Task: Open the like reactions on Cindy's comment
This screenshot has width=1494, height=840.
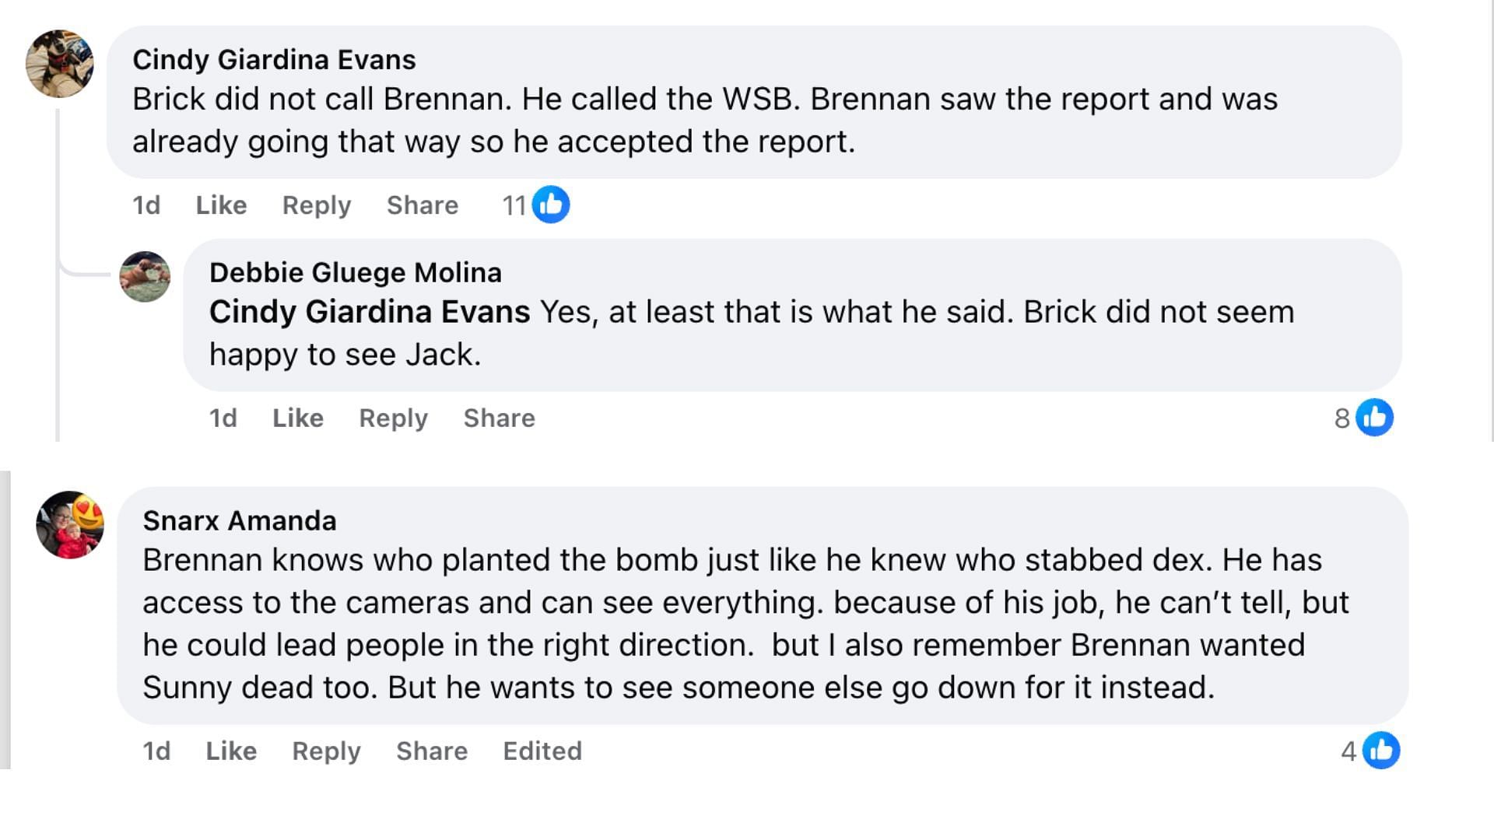Action: click(535, 205)
